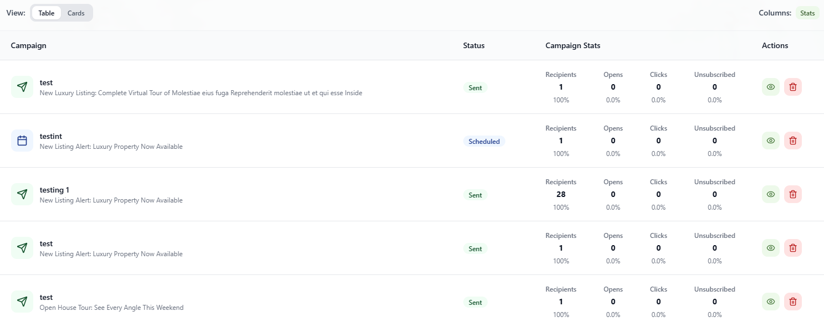The height and width of the screenshot is (327, 824).
Task: Open eye icon for Open House Tour campaign
Action: tap(770, 302)
